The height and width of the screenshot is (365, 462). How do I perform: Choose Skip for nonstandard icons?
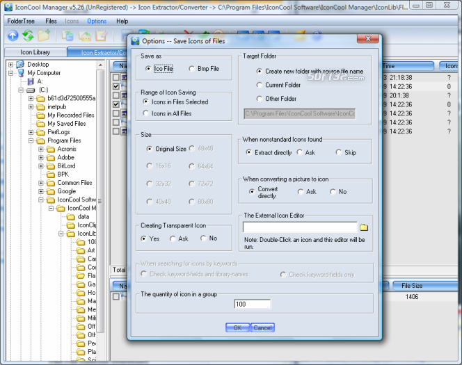click(339, 152)
